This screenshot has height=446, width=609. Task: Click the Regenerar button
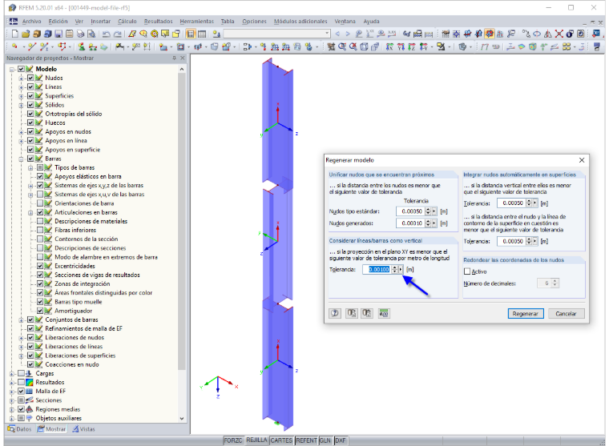pos(525,313)
